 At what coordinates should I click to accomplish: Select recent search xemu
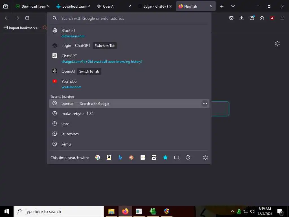click(x=129, y=144)
